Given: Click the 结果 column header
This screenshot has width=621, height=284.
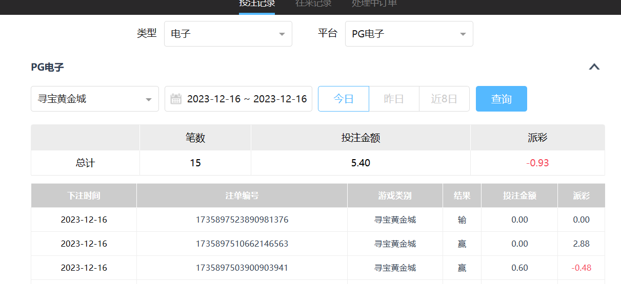Looking at the screenshot, I should click(462, 195).
